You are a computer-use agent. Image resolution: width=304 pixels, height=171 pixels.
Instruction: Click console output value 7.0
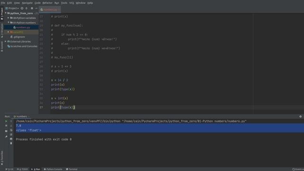pyautogui.click(x=19, y=126)
